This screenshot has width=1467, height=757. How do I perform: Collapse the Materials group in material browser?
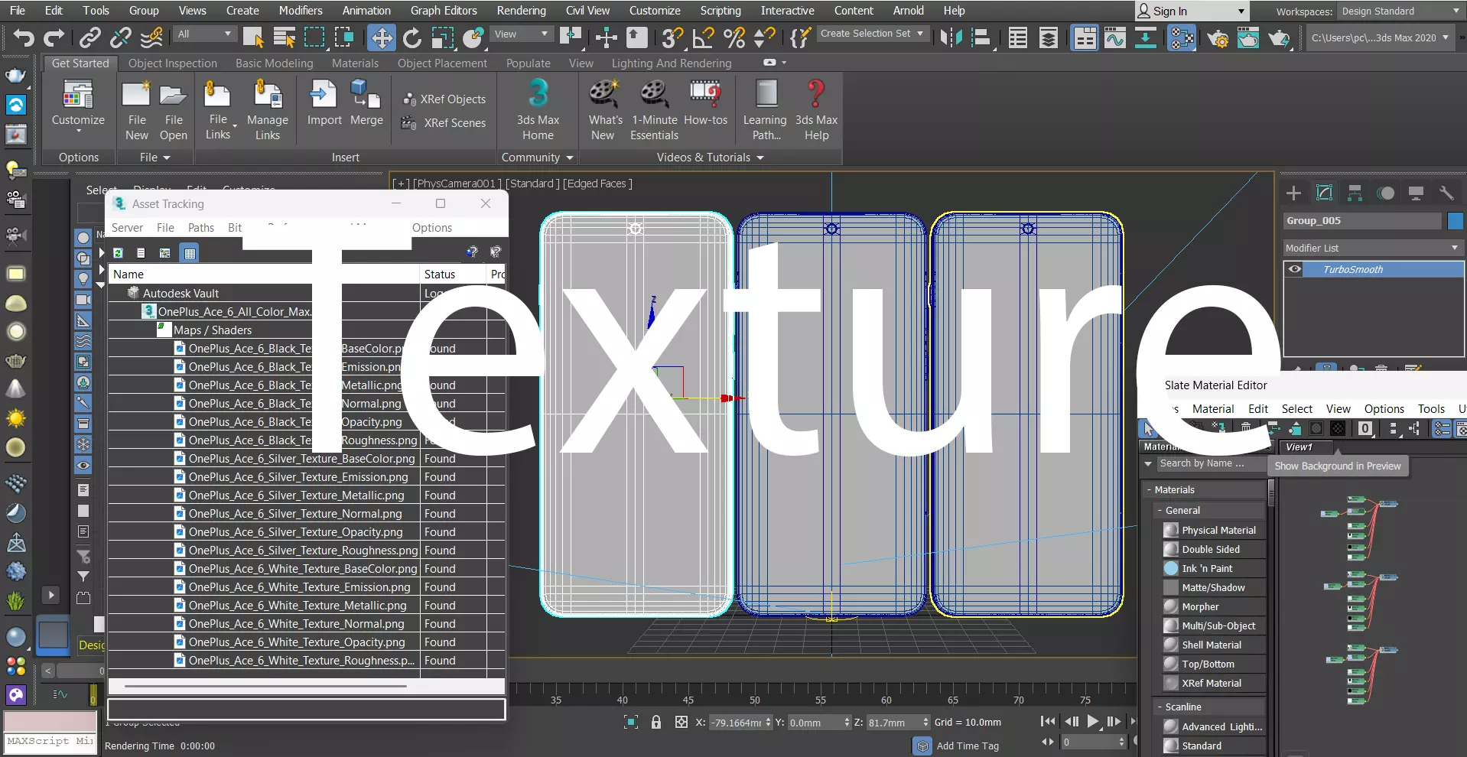point(1149,489)
